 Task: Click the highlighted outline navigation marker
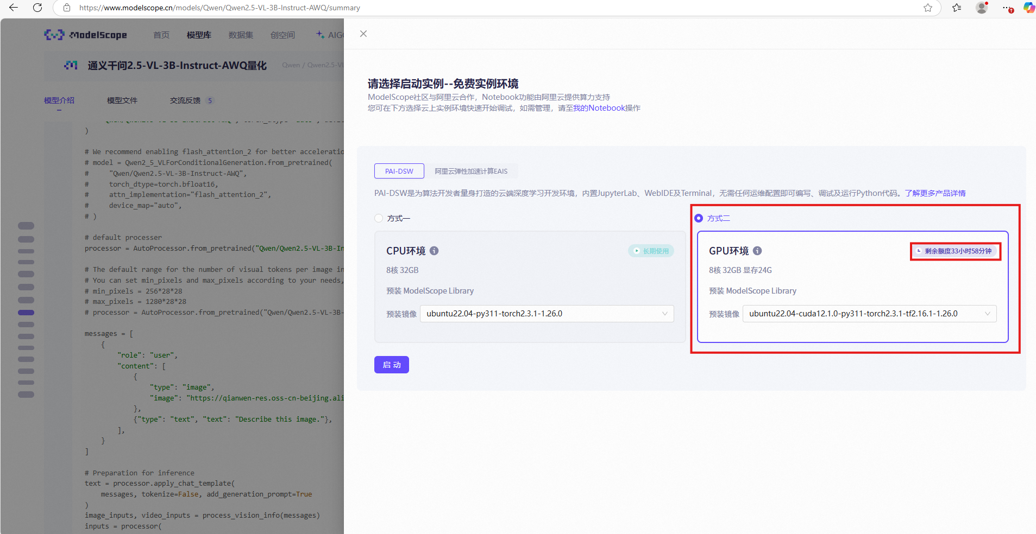26,313
